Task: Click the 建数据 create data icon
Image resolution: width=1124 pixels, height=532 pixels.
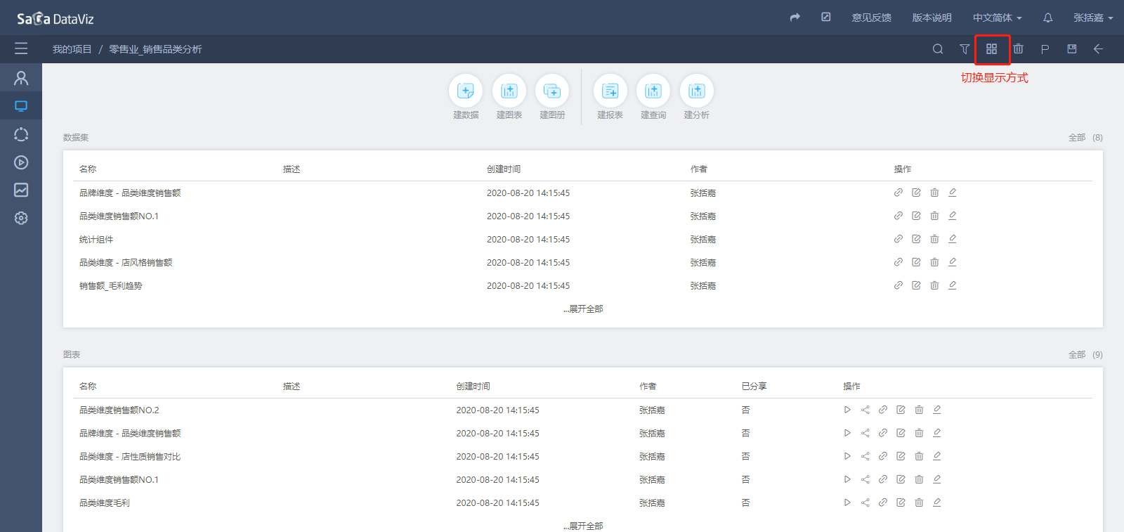Action: tap(465, 91)
